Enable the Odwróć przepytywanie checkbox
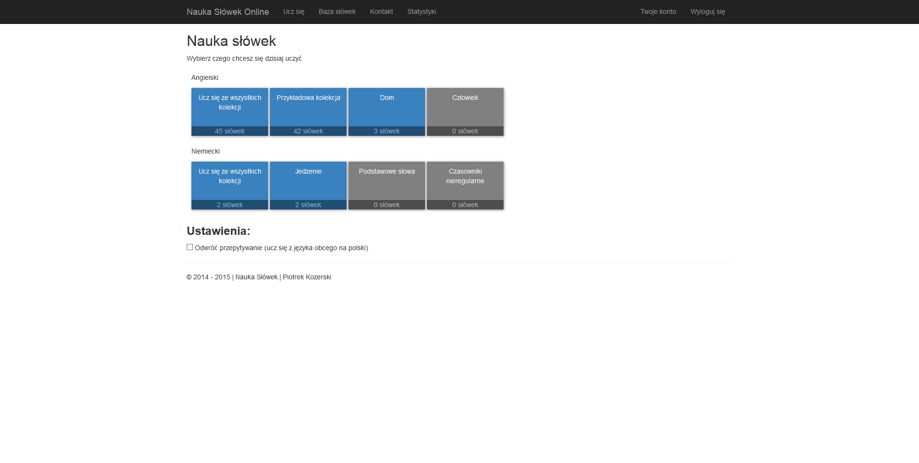Screen dimensions: 919x463 [x=190, y=247]
